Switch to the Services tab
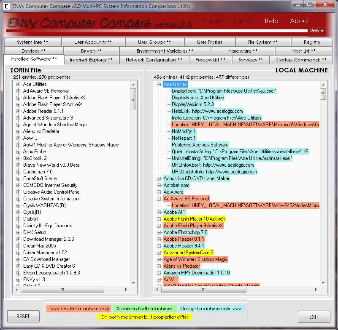The width and height of the screenshot is (338, 330). (251, 60)
